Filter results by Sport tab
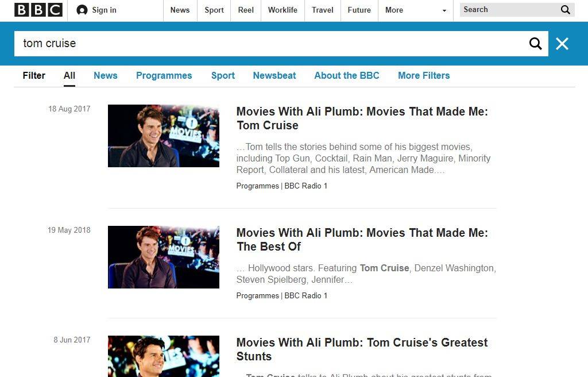Viewport: 588px width, 377px height. (x=223, y=75)
